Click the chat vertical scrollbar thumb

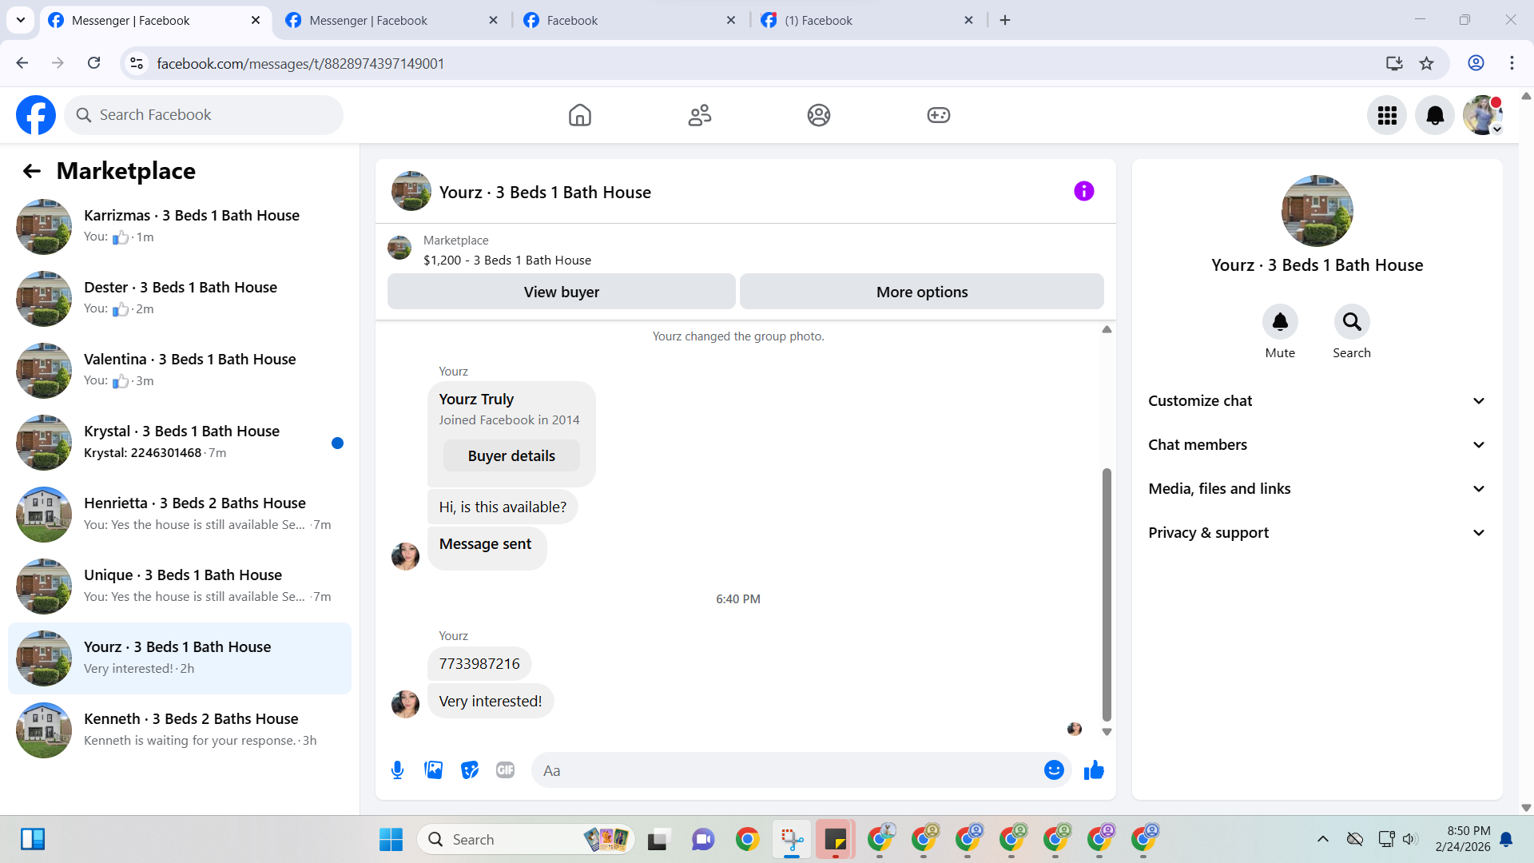[x=1107, y=595]
